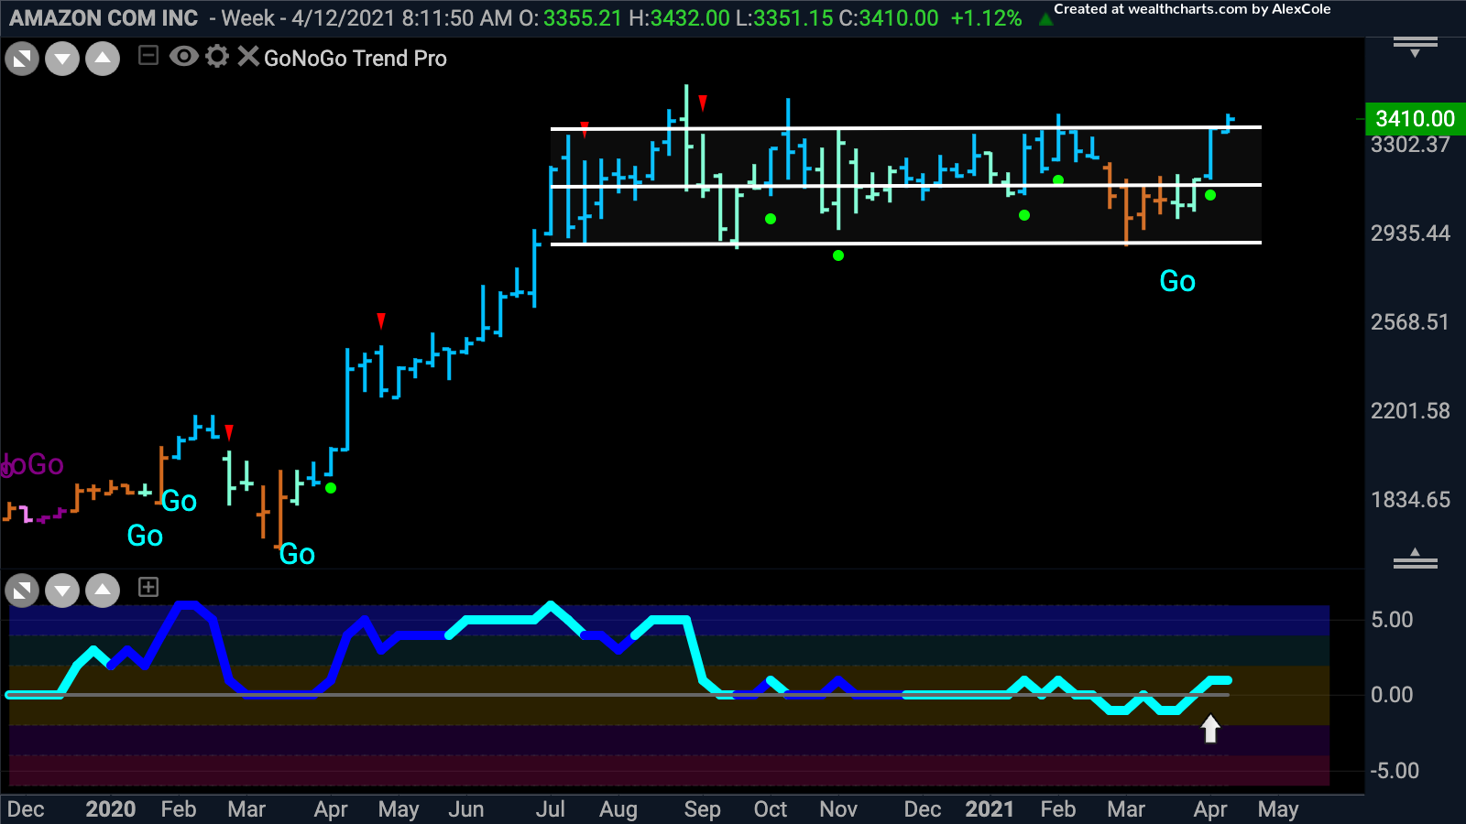Click the 'Created at wealthcharts.com by AlexCole' credit
Viewport: 1466px width, 824px height.
click(x=1192, y=9)
